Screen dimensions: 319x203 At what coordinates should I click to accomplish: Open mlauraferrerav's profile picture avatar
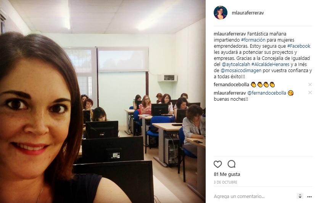pyautogui.click(x=221, y=13)
